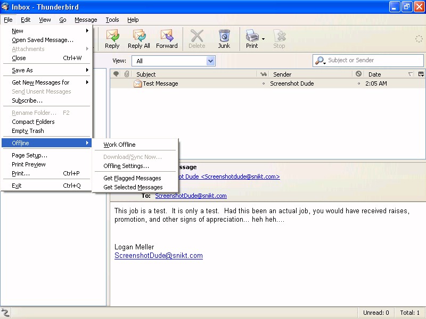This screenshot has height=319, width=426.
Task: Click the read-status glasses column icon
Action: (x=263, y=74)
